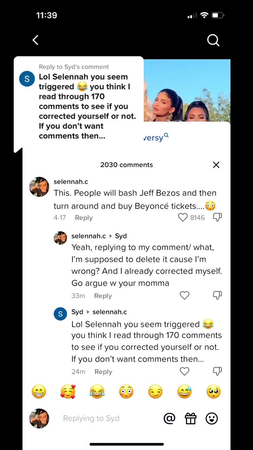Insert the grinning face emoji
Viewport: 253px width, 450px height.
coord(39,392)
